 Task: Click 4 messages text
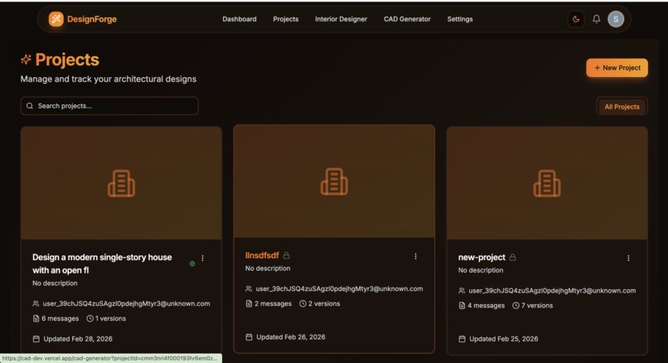point(486,306)
